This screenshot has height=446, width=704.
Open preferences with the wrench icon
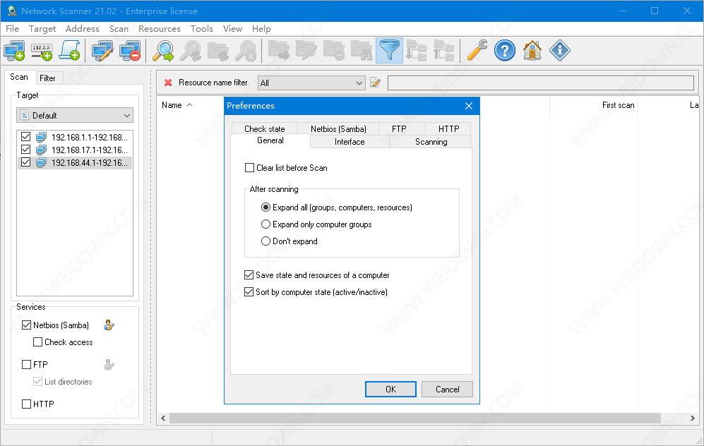477,51
